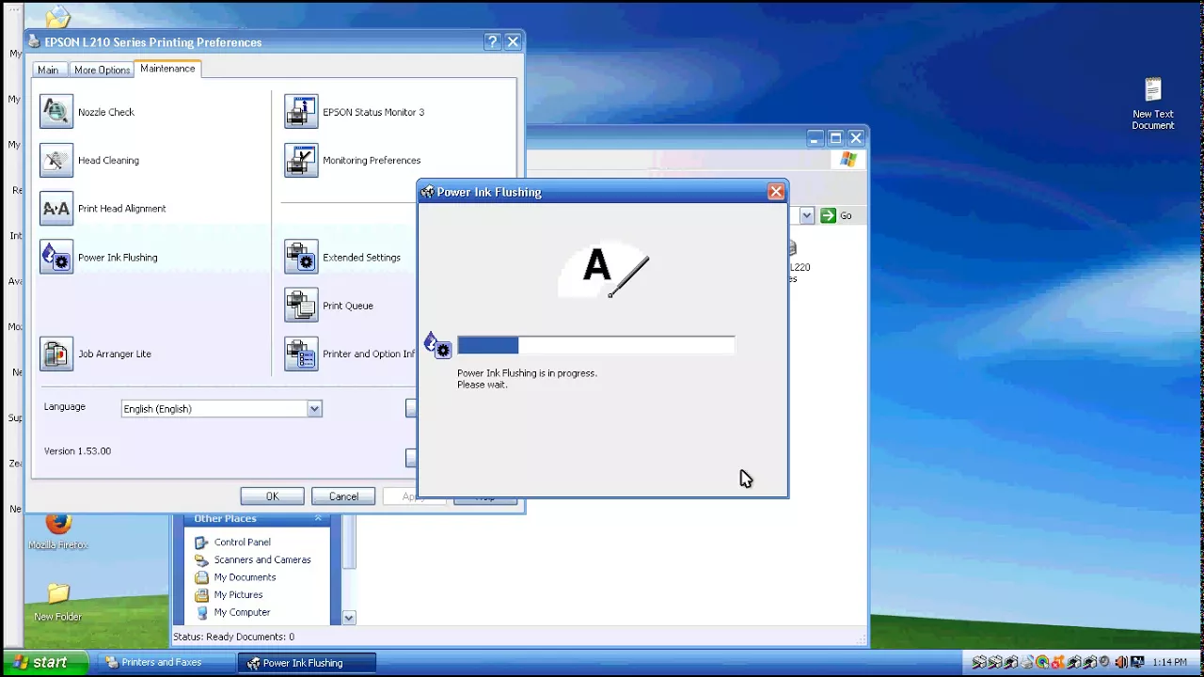This screenshot has width=1204, height=677.
Task: Open the My Pictures link
Action: [238, 595]
